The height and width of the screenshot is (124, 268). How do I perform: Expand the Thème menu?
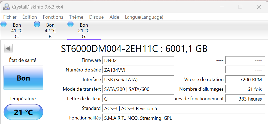(x=76, y=17)
